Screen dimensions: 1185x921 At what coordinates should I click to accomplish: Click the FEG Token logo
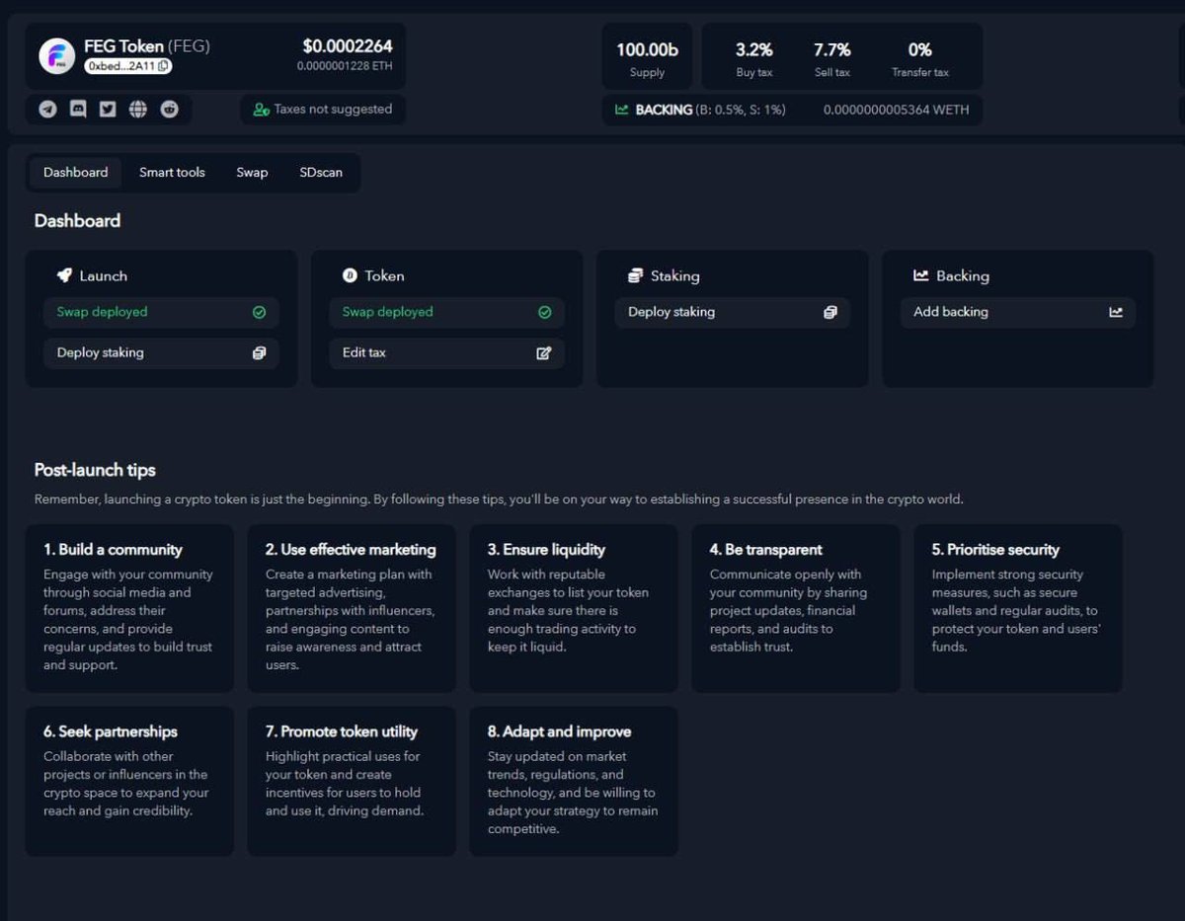[57, 56]
